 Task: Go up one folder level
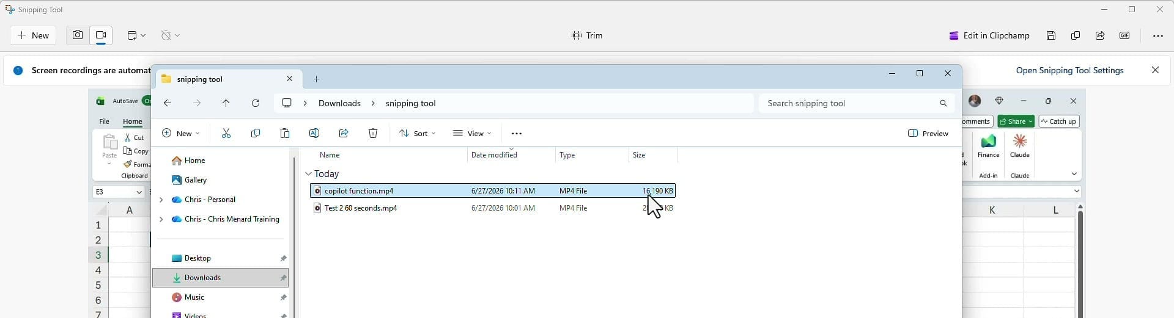(226, 103)
